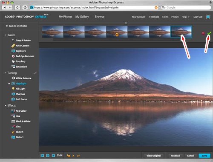
Task: Choose the Touchup tool
Action: (x=18, y=61)
